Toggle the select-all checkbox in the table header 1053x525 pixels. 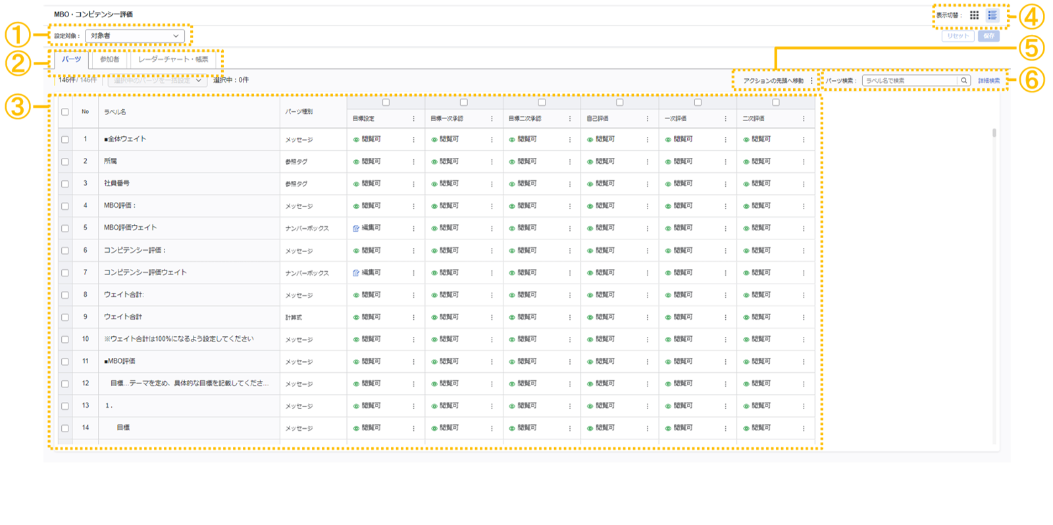[65, 112]
